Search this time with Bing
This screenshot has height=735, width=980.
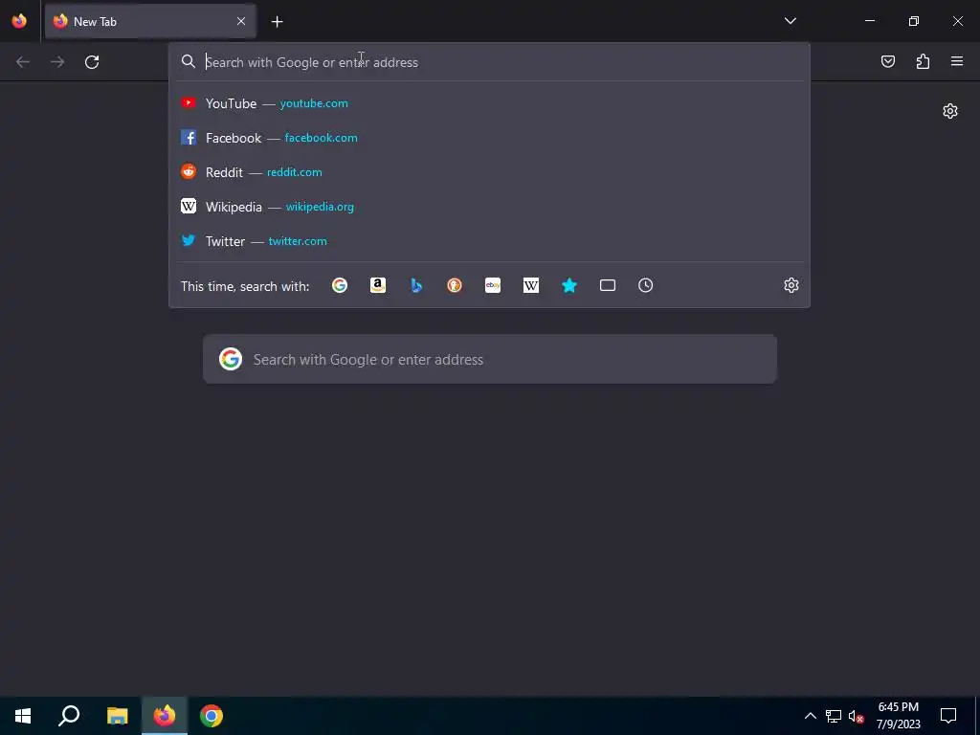(x=416, y=285)
